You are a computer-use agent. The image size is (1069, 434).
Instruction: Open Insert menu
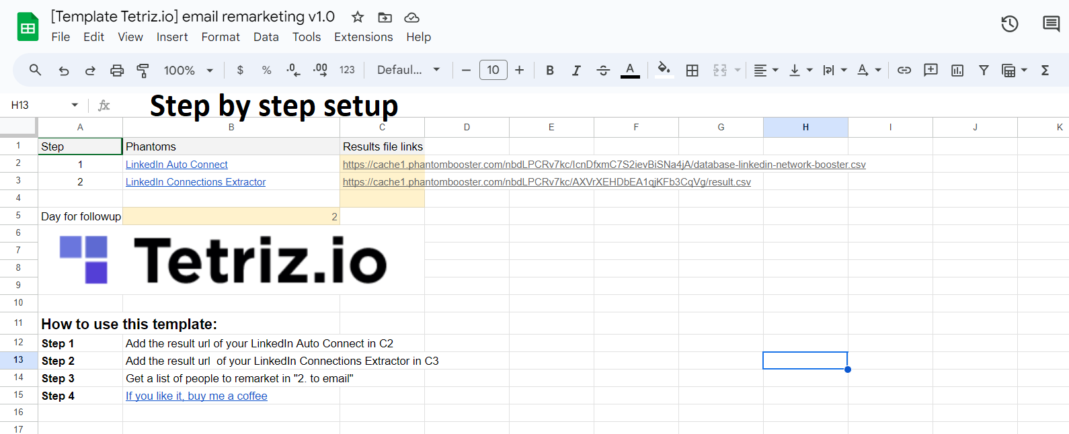coord(172,37)
